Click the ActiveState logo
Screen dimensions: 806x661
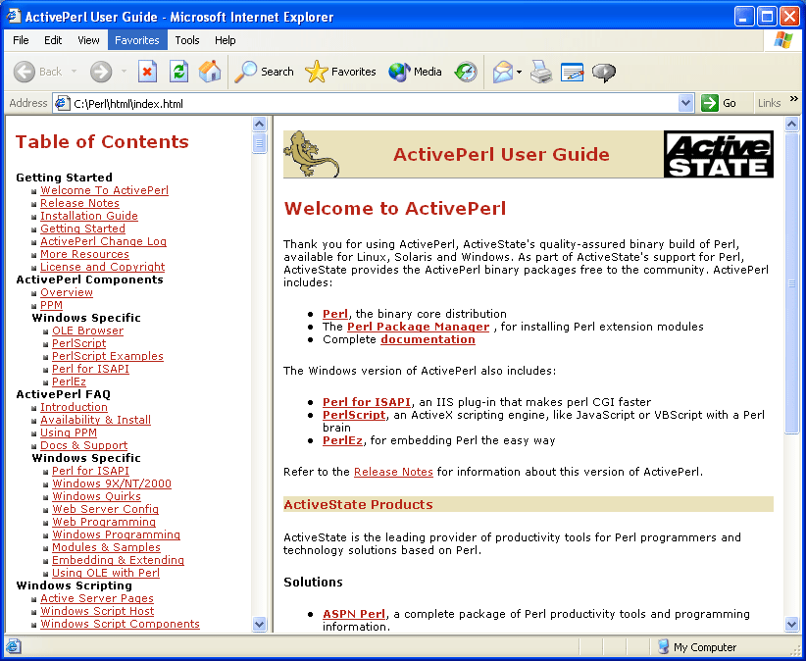click(x=719, y=154)
